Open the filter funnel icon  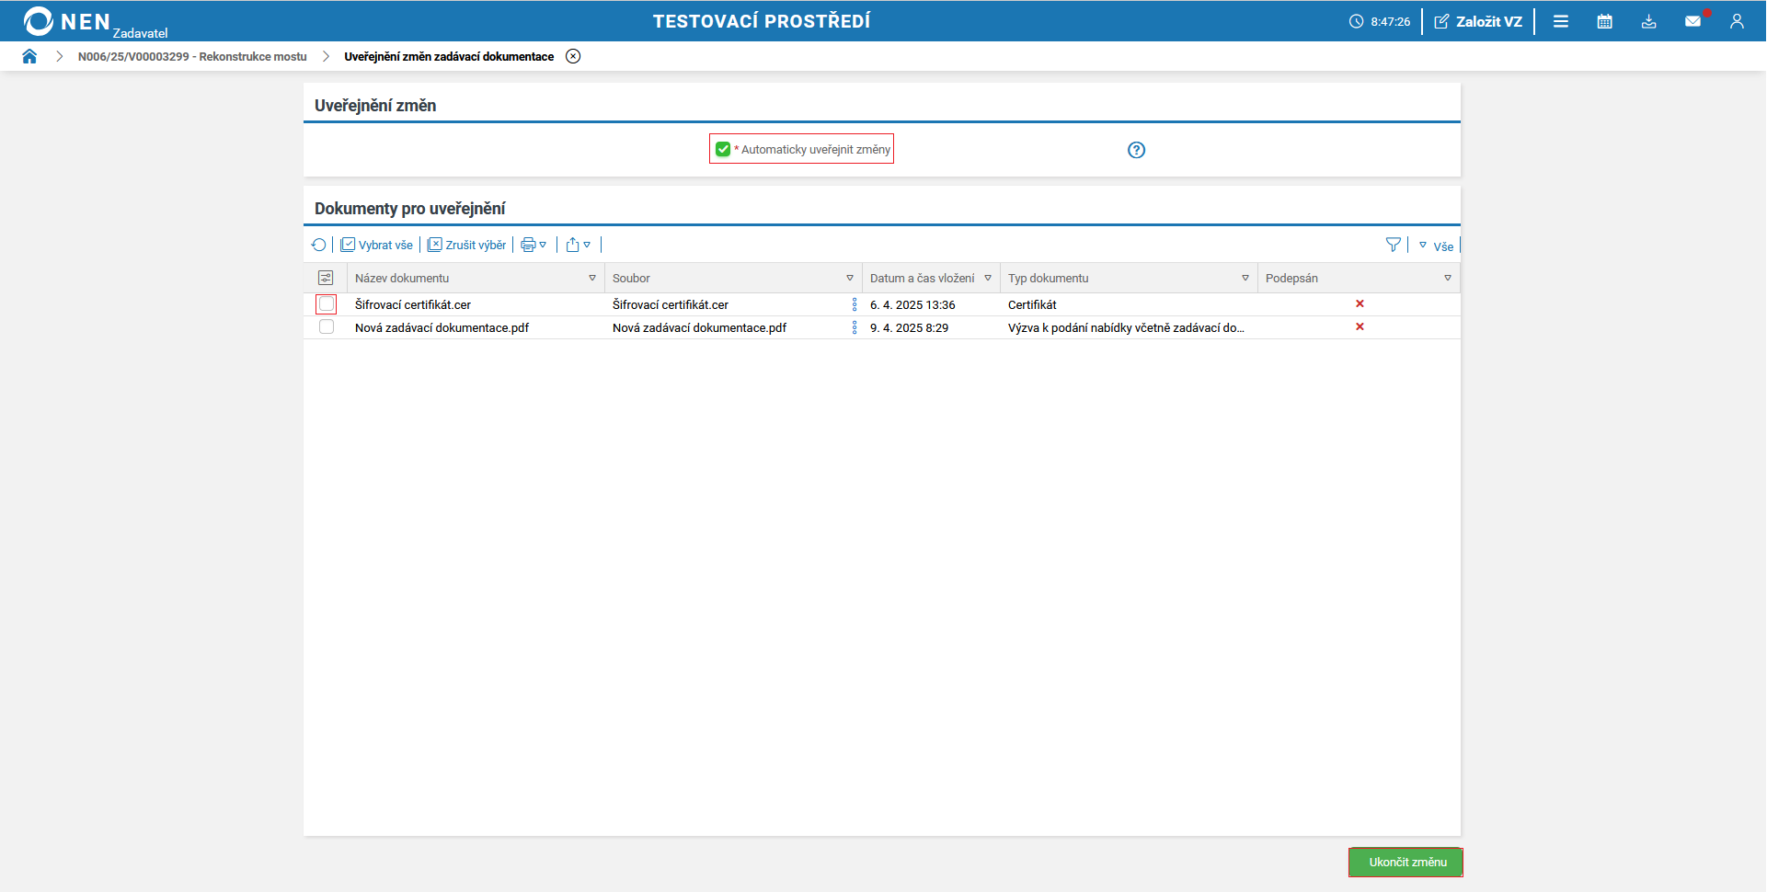point(1393,245)
